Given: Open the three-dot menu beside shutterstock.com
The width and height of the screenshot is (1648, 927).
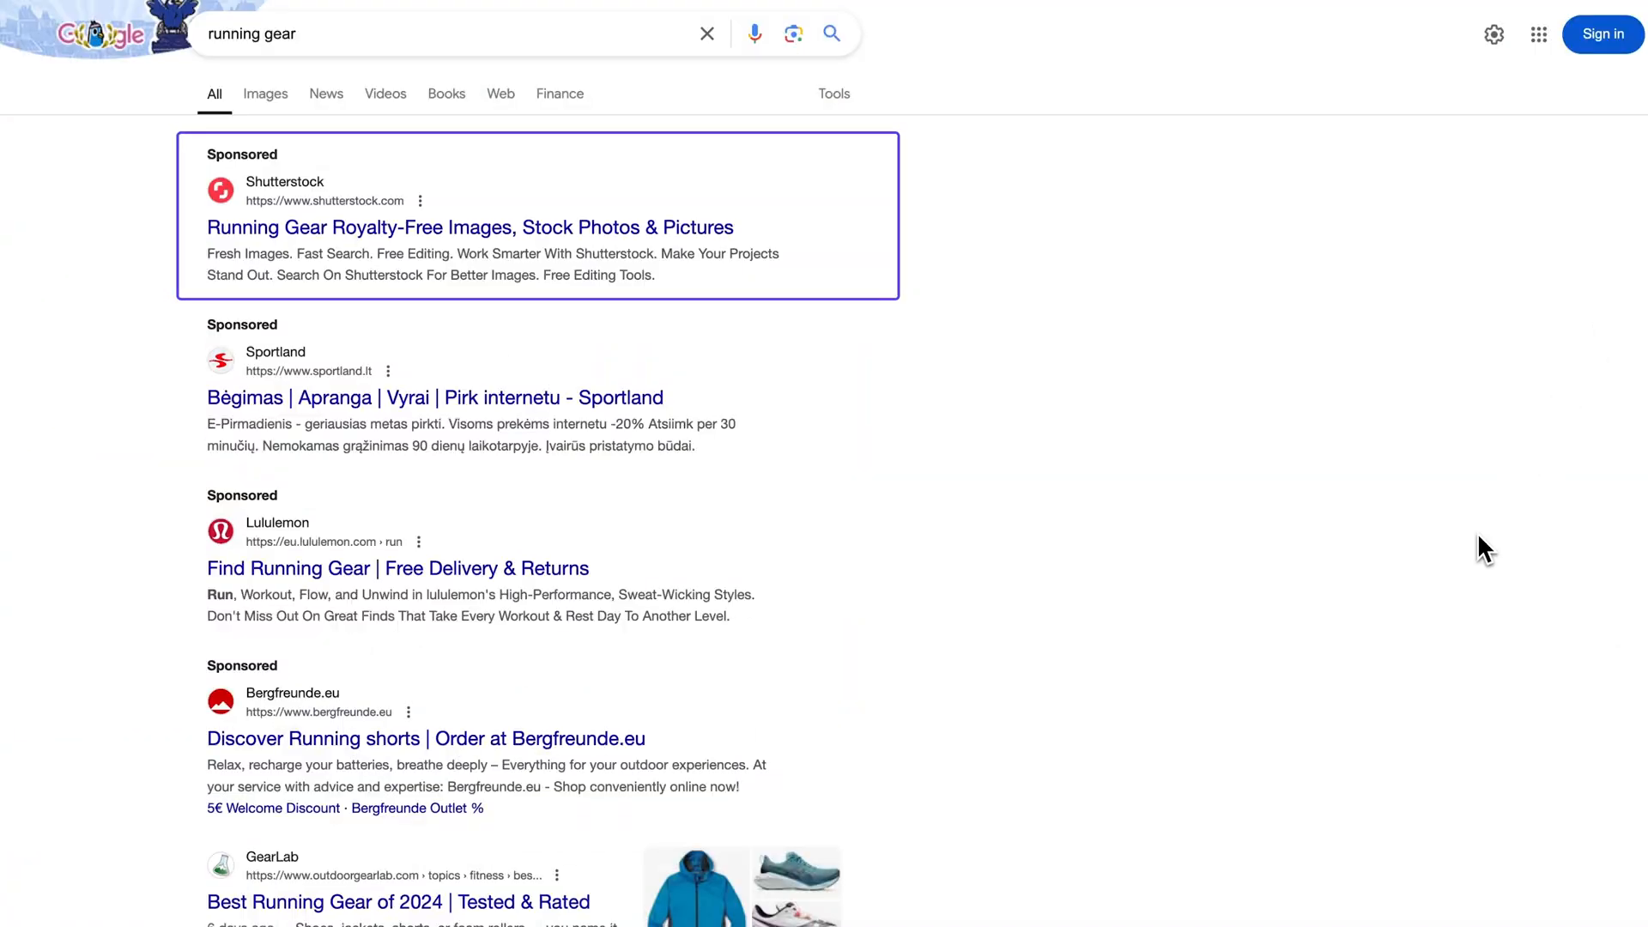Looking at the screenshot, I should (420, 201).
